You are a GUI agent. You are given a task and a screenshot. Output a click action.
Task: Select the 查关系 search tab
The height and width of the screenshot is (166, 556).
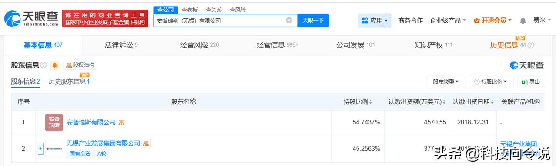tap(213, 10)
